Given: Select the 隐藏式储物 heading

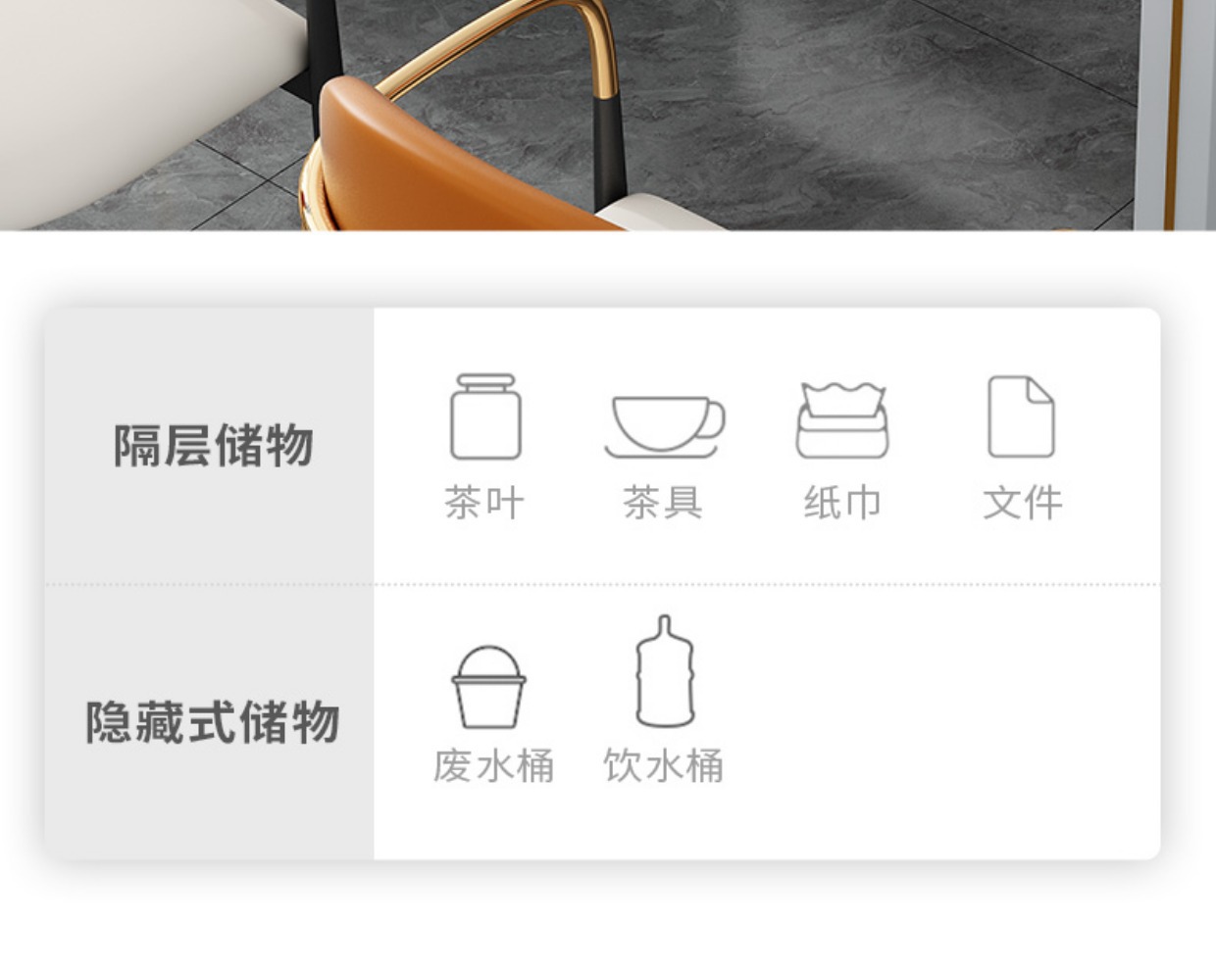Looking at the screenshot, I should [x=213, y=722].
